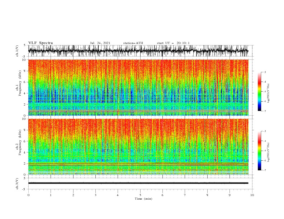Viewport: 284px width, 219px height.
Task: Click the 'station=ATH' label
Action: point(133,43)
